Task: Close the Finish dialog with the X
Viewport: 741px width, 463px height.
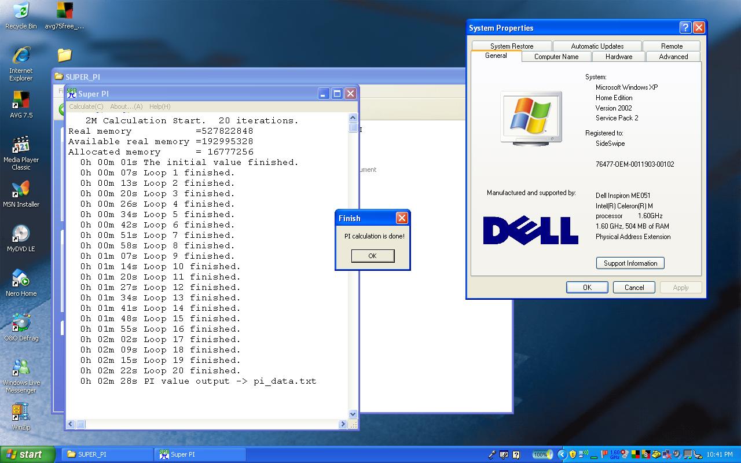Action: pyautogui.click(x=402, y=218)
